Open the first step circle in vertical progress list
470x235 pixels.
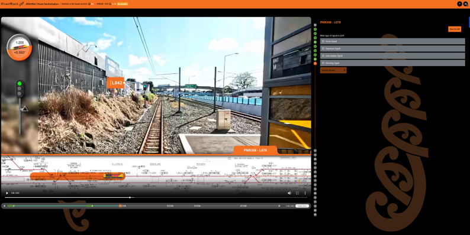(315, 25)
